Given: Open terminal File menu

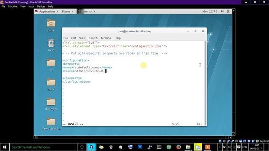Looking at the screenshot, I should tap(66, 38).
